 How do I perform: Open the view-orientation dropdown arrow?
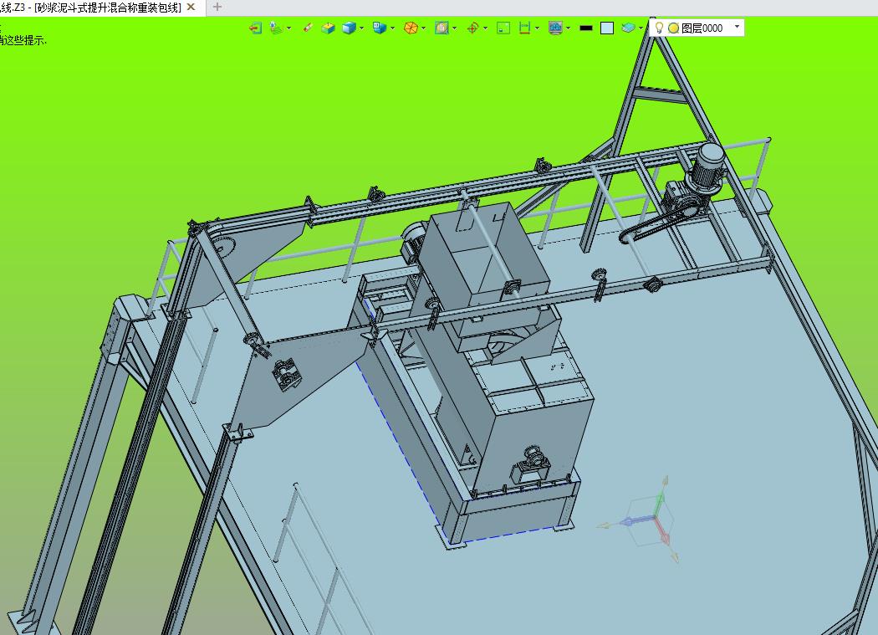click(392, 28)
